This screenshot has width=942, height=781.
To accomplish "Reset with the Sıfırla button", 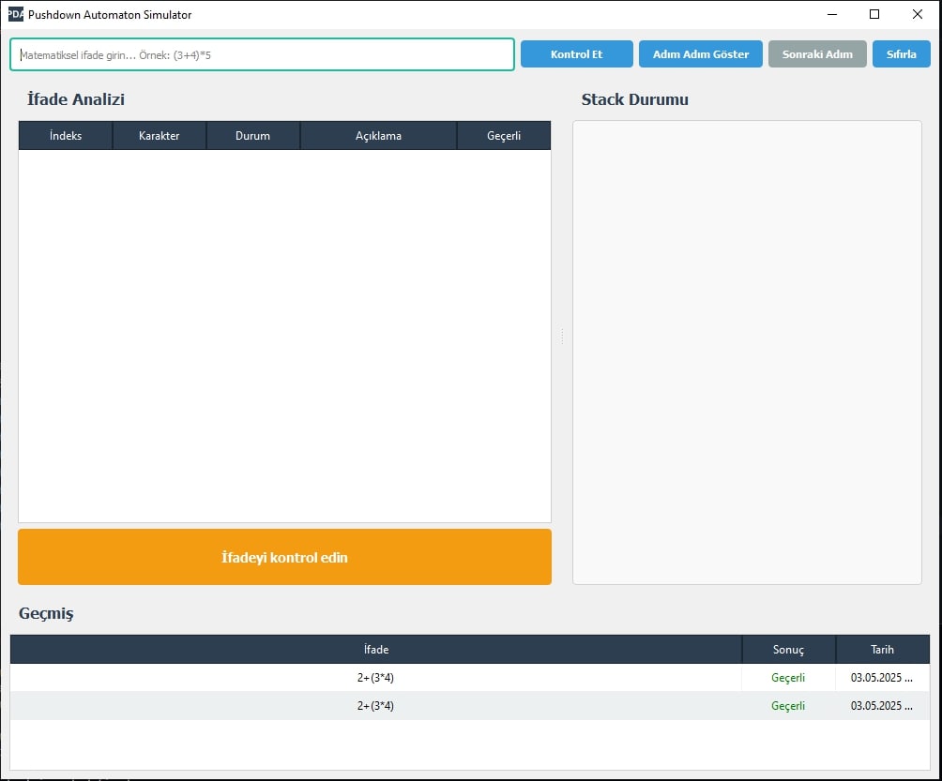I will point(901,54).
